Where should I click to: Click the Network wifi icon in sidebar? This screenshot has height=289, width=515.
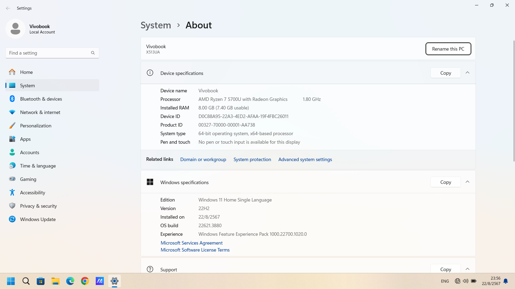coord(12,112)
